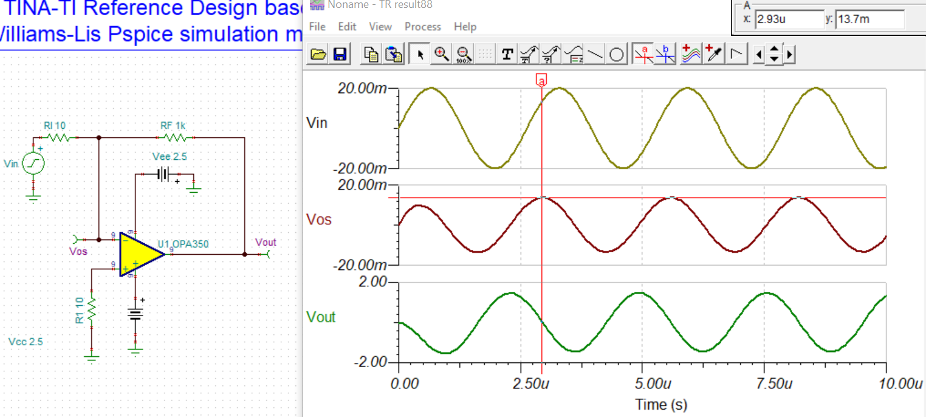Select the Text T tool
This screenshot has width=926, height=417.
tap(507, 55)
